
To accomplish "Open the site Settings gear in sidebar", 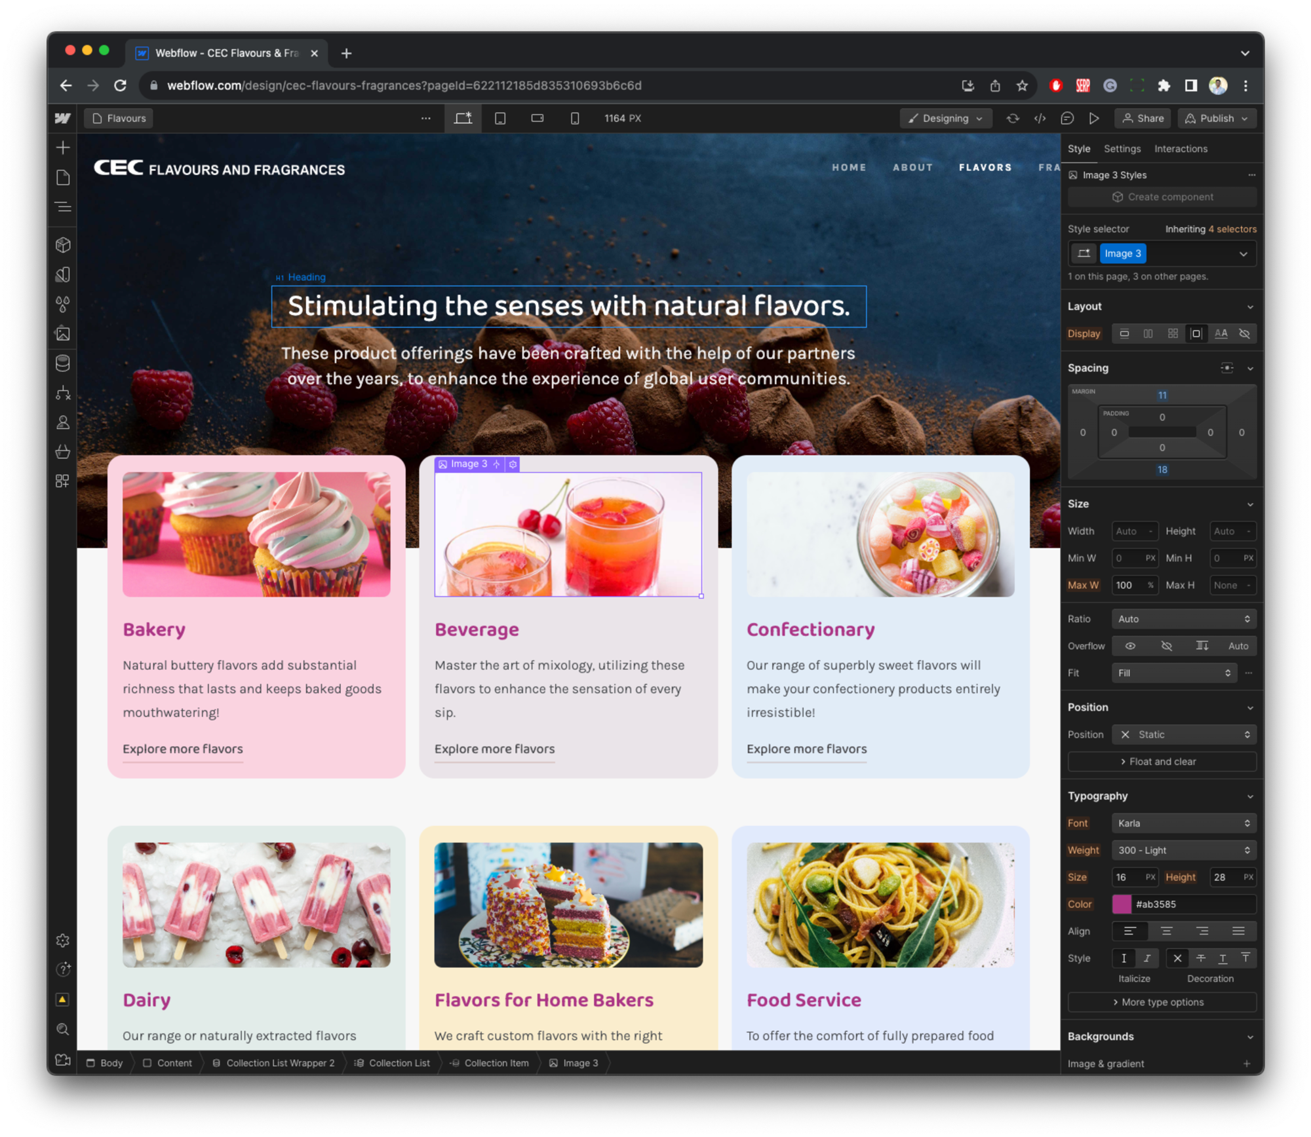I will pos(63,941).
